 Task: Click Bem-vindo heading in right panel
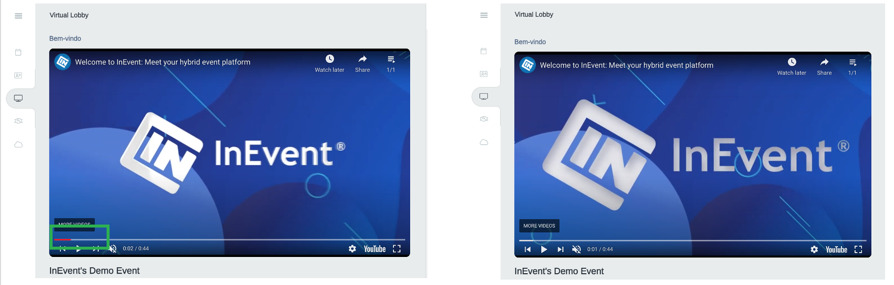tap(530, 42)
